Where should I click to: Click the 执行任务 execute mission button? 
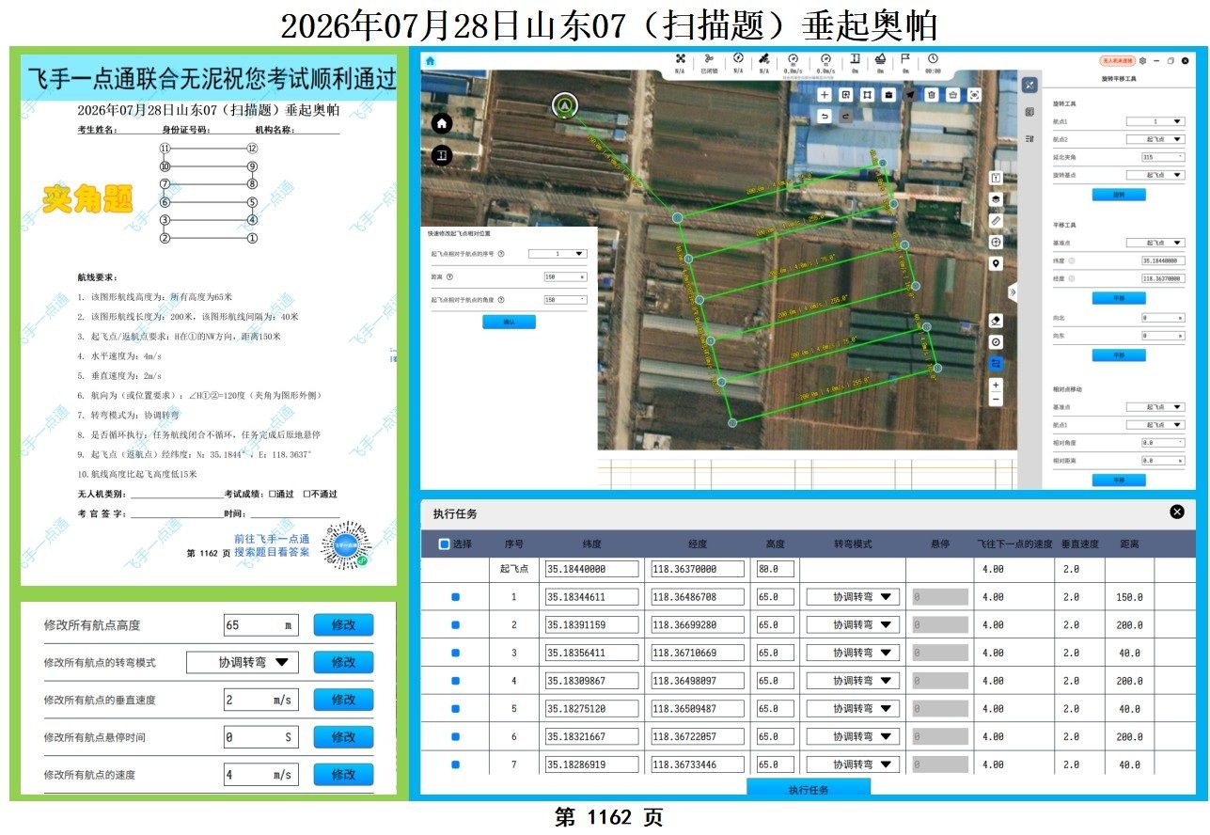809,789
